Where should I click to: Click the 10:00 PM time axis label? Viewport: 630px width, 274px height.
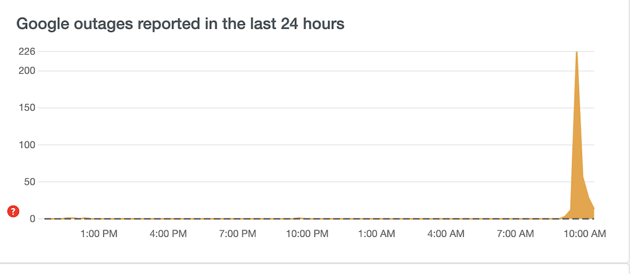[307, 234]
